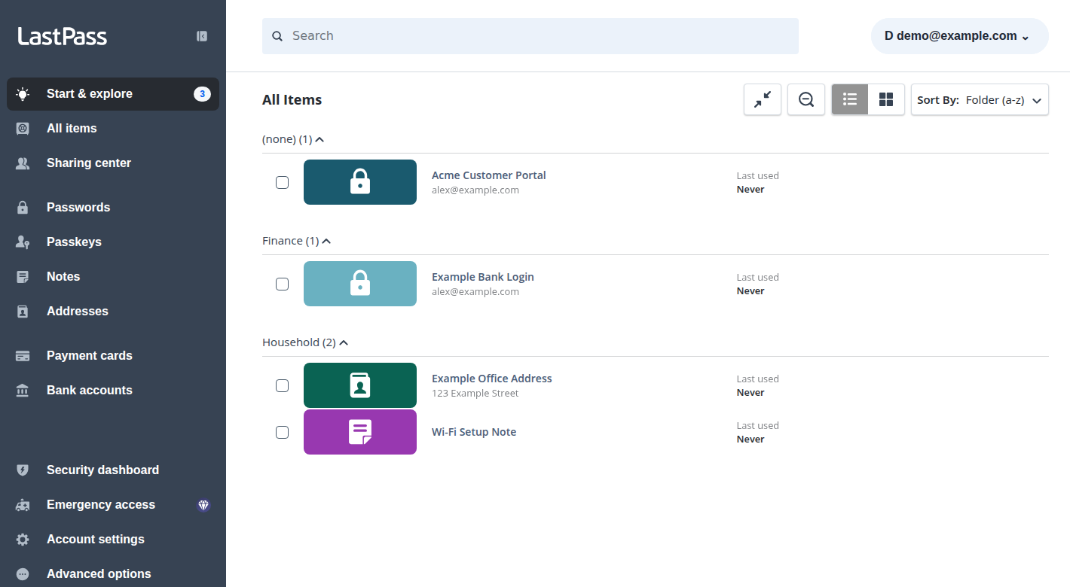The width and height of the screenshot is (1070, 587).
Task: Click the bank building icon for Bank accounts
Action: (23, 391)
